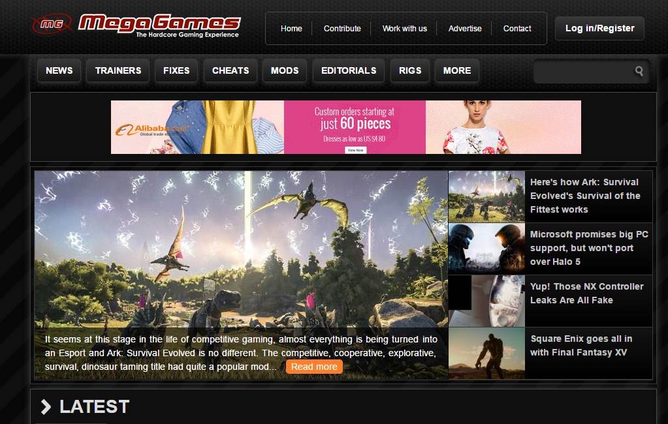Image resolution: width=668 pixels, height=424 pixels.
Task: Click the search magnifier icon
Action: point(639,71)
